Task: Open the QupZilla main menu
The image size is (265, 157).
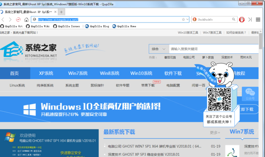Action: [258, 19]
